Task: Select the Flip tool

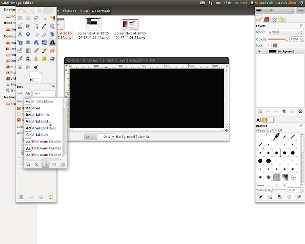Action: click(44, 42)
